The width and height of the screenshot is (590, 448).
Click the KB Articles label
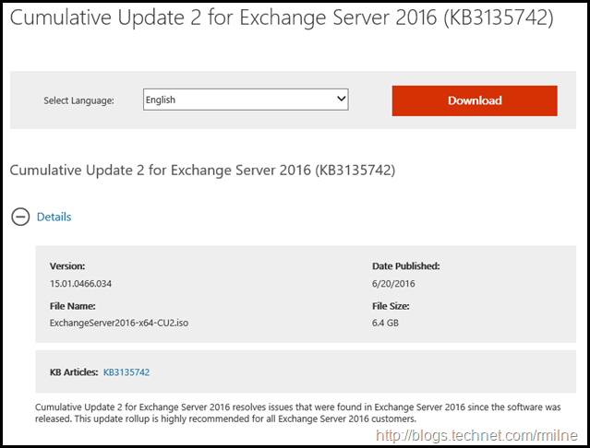tap(74, 372)
